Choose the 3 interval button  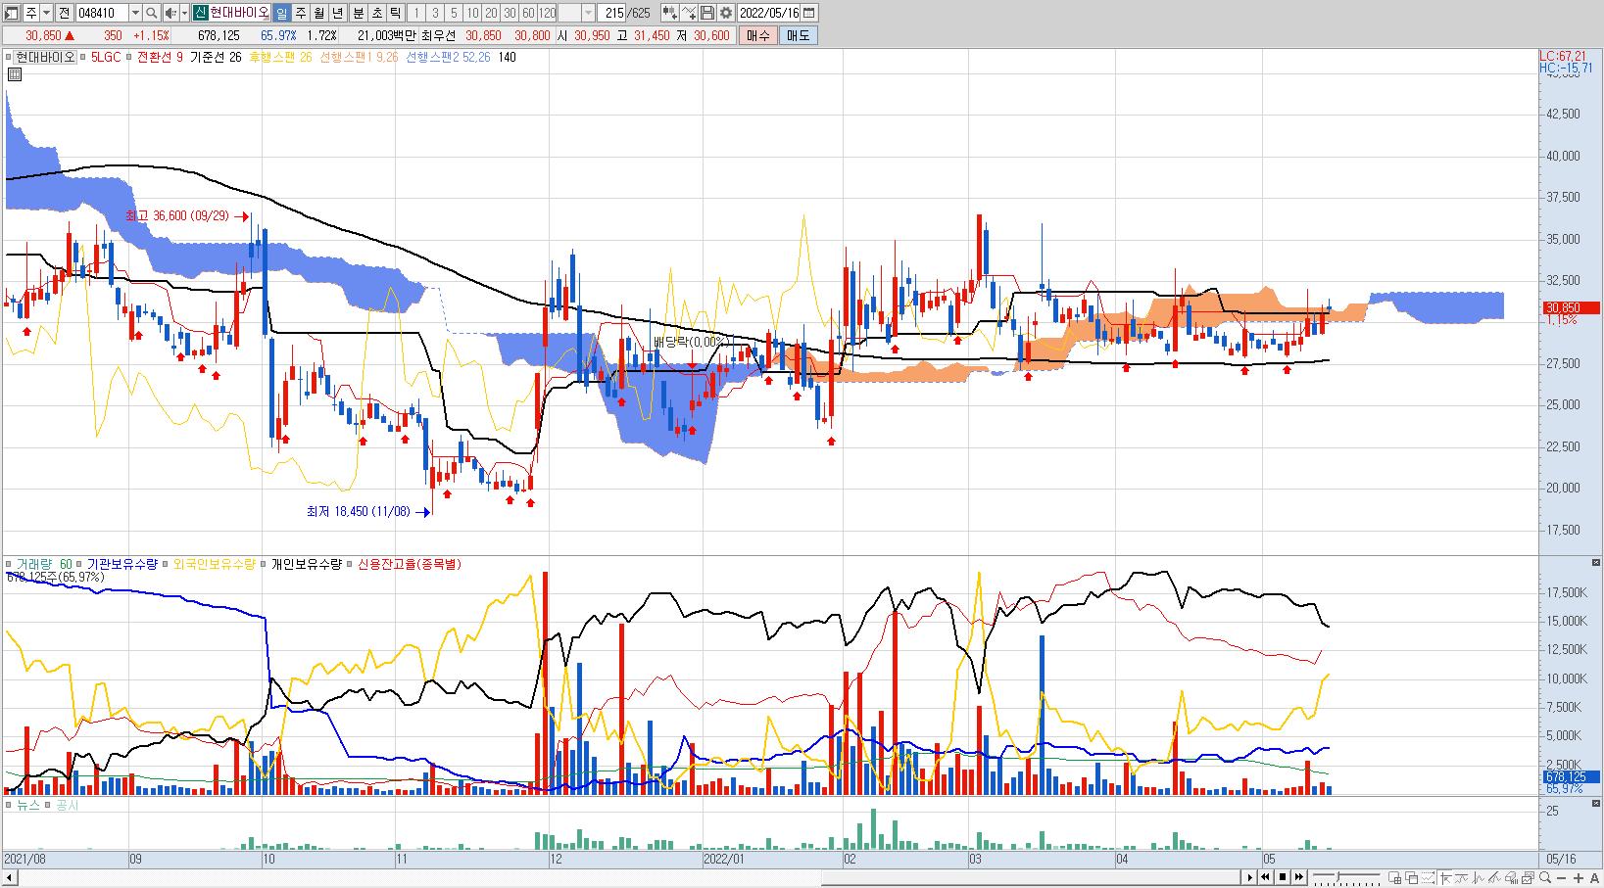435,13
